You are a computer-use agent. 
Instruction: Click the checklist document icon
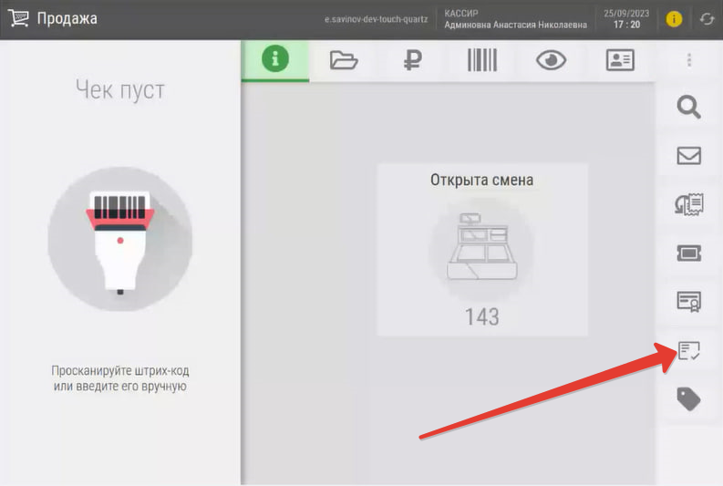[x=689, y=350]
